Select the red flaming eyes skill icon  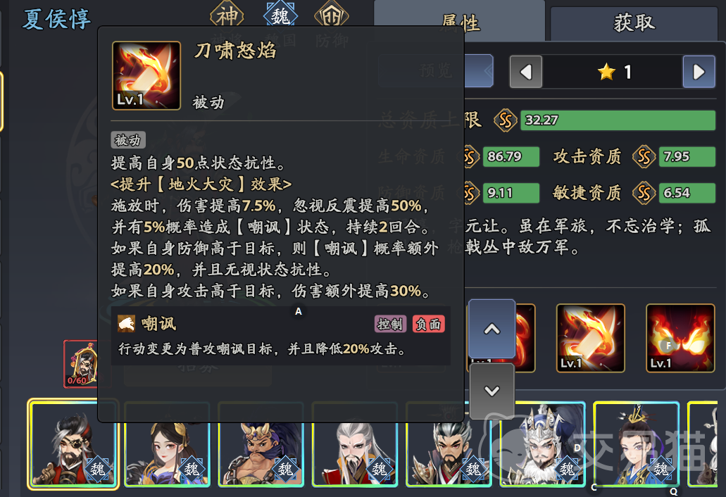tap(680, 338)
